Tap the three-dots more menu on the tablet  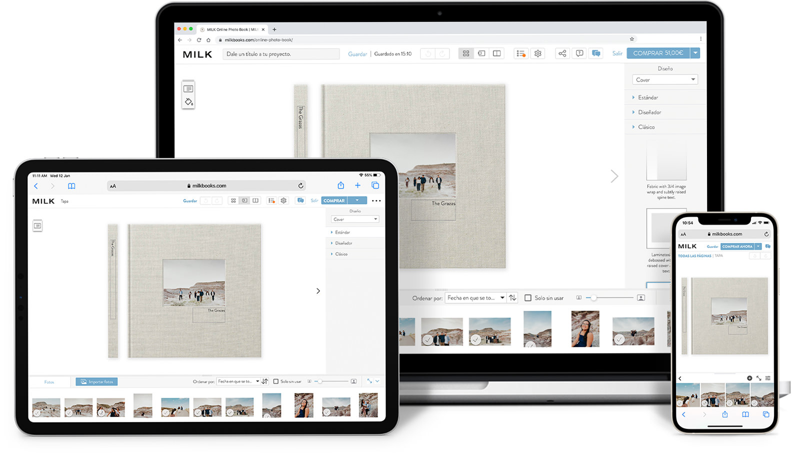(376, 200)
